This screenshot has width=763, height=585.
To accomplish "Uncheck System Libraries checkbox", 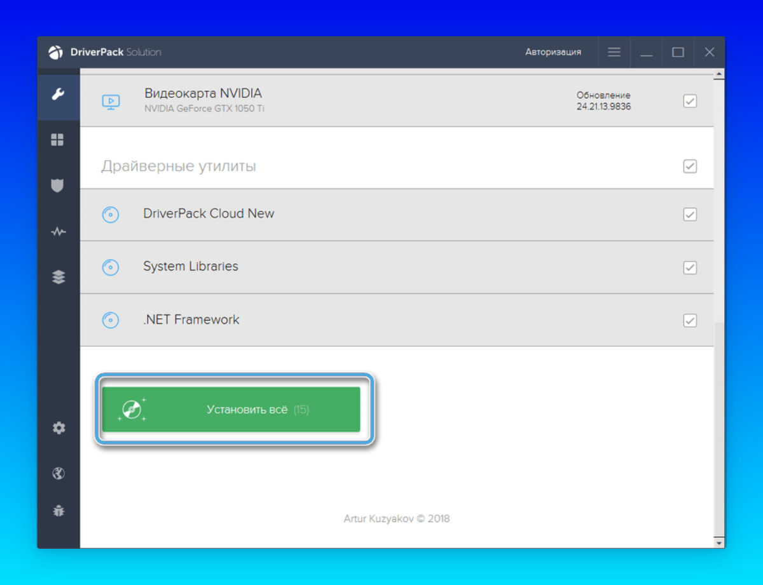I will pyautogui.click(x=690, y=267).
